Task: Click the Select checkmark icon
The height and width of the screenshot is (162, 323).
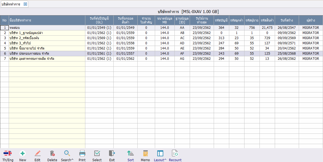Action: tap(97, 153)
